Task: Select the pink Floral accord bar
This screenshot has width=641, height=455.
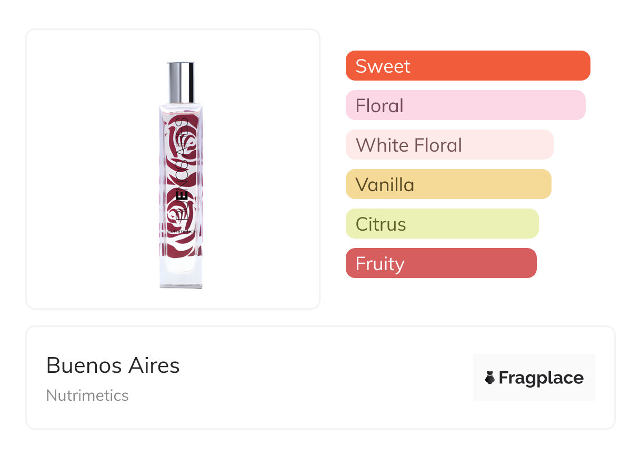Action: [465, 105]
